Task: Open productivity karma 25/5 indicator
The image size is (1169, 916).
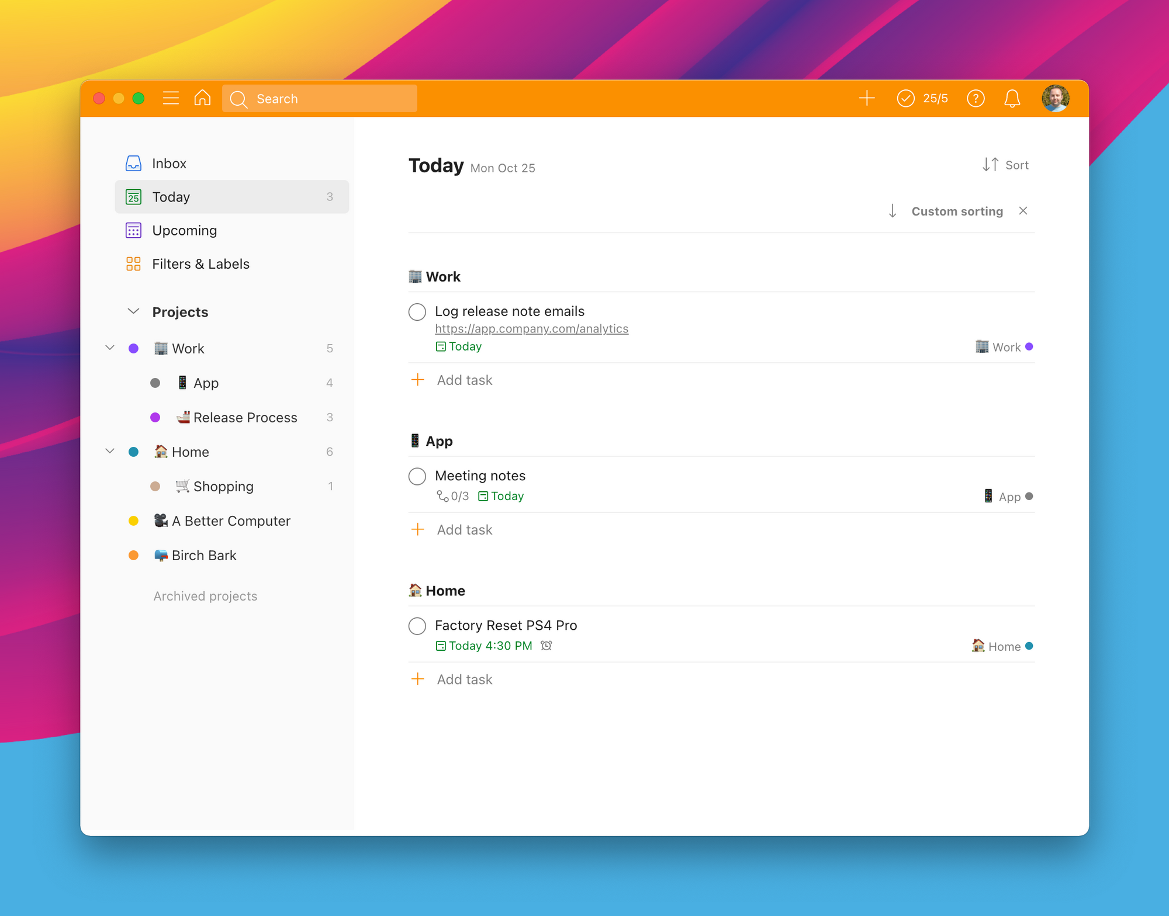Action: [x=922, y=98]
